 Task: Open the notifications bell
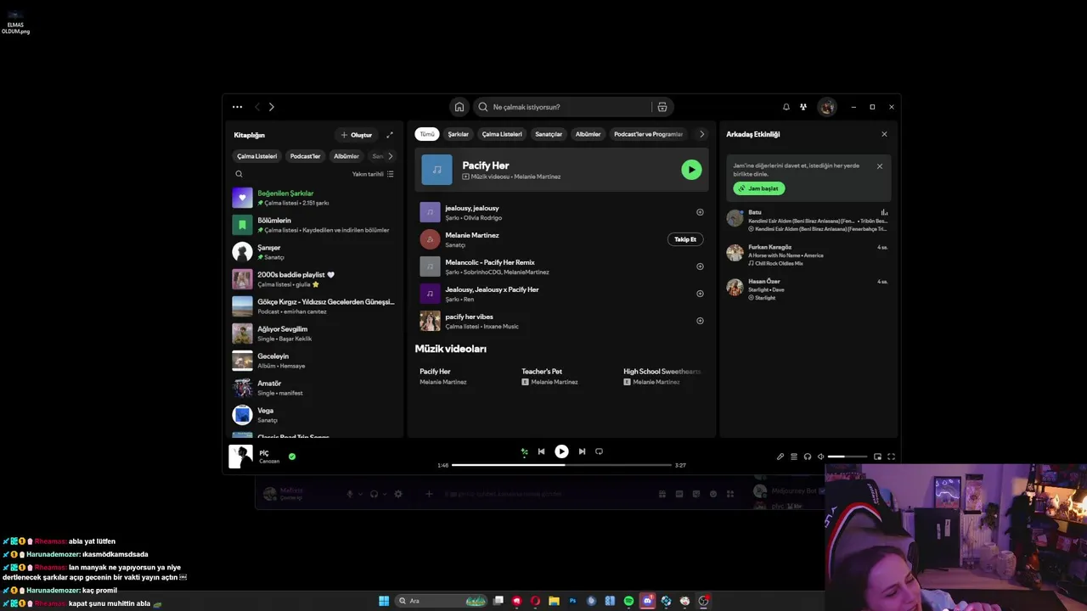[x=786, y=107]
